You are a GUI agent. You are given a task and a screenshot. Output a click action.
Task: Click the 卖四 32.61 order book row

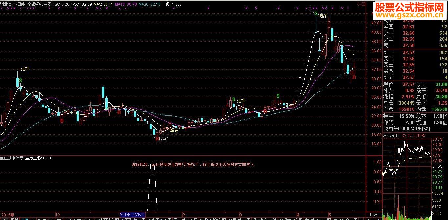tap(415, 27)
